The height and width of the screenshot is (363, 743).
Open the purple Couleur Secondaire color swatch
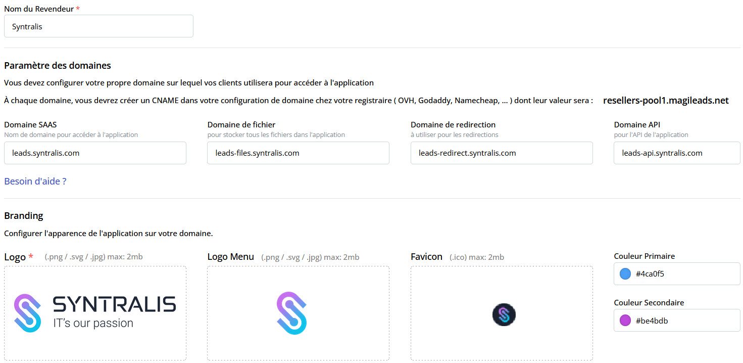[625, 321]
